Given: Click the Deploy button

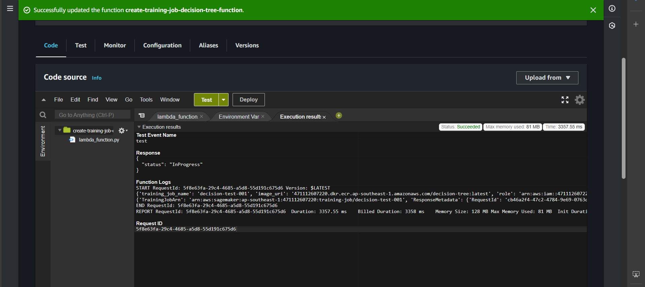Looking at the screenshot, I should point(248,100).
